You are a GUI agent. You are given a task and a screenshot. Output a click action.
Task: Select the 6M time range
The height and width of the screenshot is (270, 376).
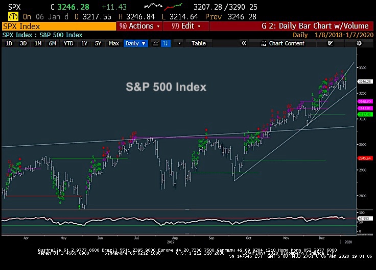tap(52, 43)
